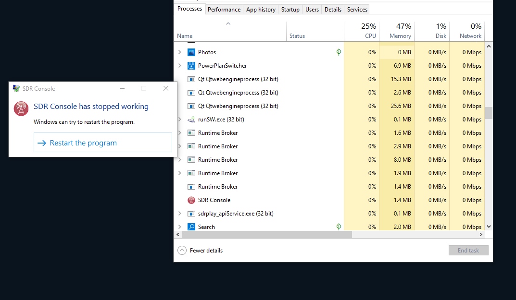The height and width of the screenshot is (300, 516).
Task: Click the vertical scrollbar down arrow
Action: 489,227
